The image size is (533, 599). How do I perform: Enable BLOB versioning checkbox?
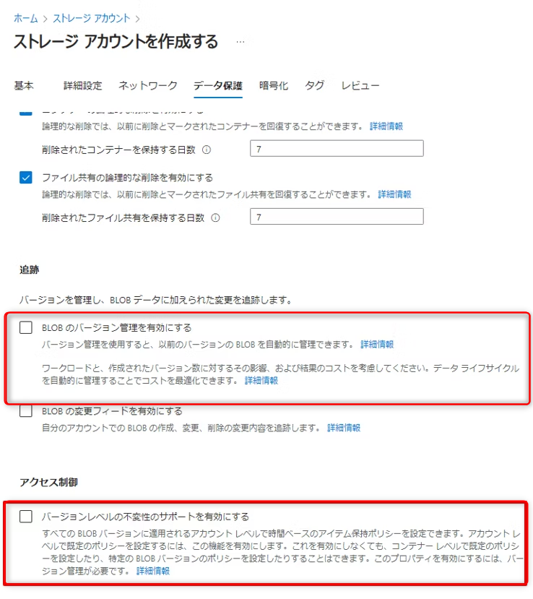pos(26,327)
